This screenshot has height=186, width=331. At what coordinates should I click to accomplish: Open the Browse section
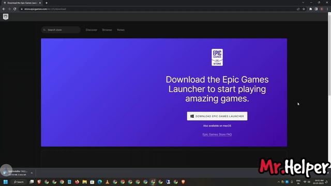[x=107, y=30]
